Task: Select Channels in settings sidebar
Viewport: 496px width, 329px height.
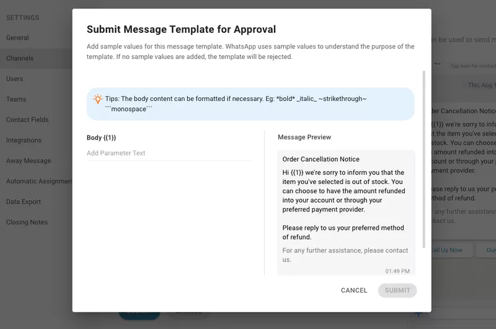Action: click(x=20, y=58)
